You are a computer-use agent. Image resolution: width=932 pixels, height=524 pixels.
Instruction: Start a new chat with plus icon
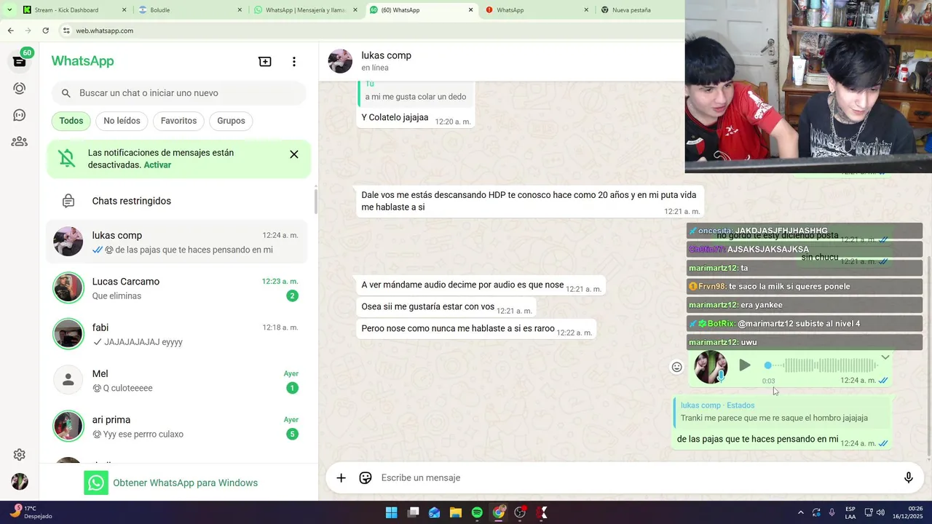pos(265,62)
